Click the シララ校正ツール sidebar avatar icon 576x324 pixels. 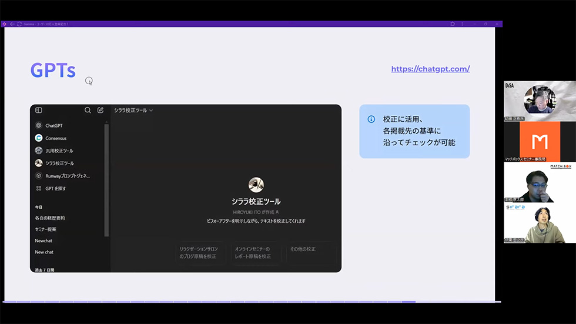[39, 163]
